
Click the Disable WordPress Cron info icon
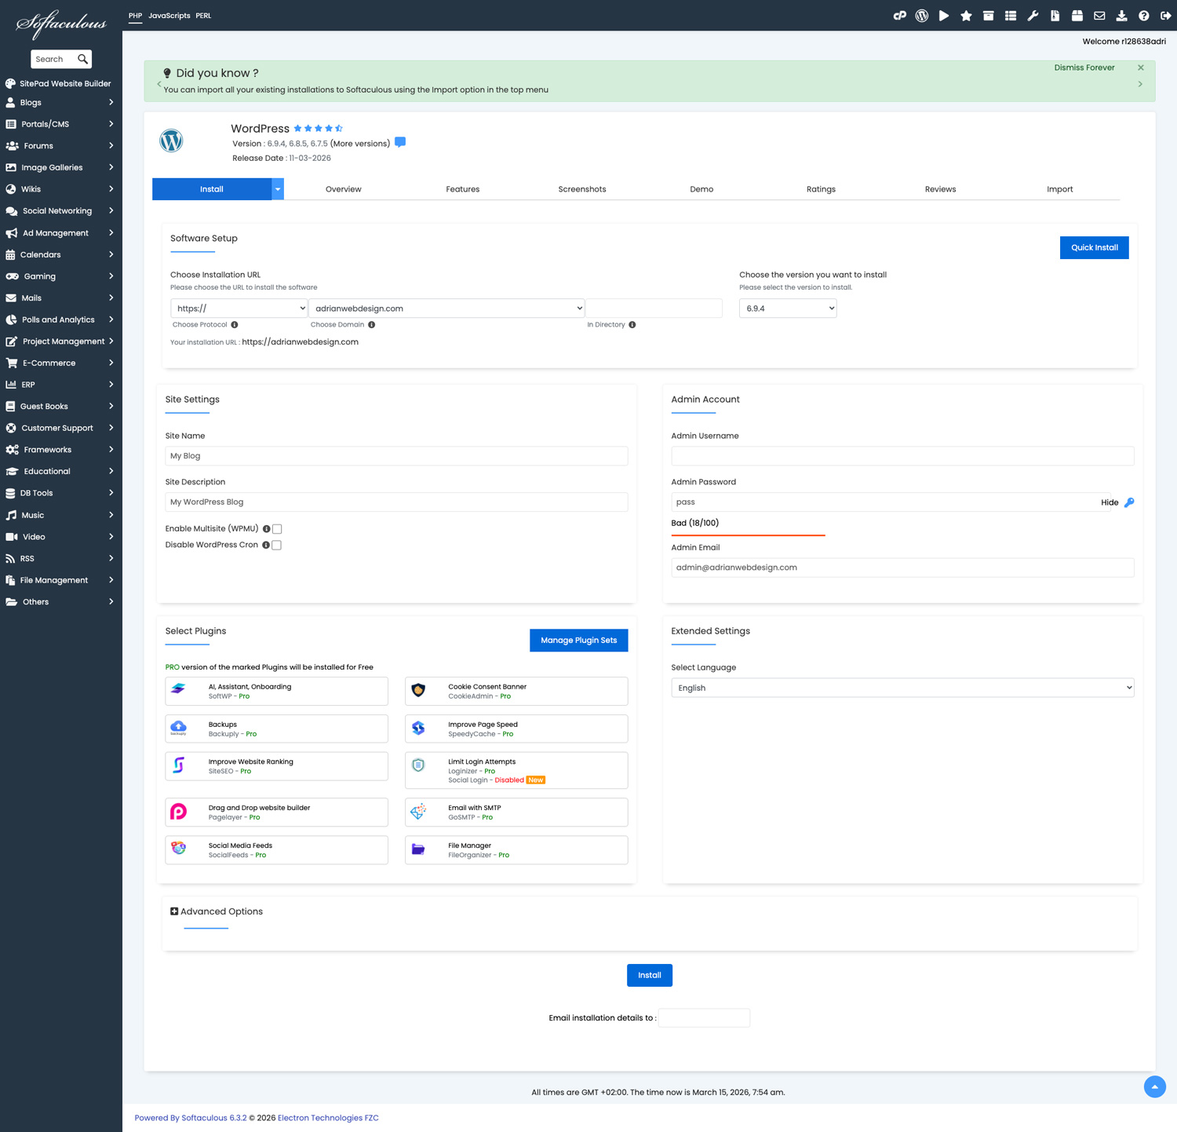click(x=266, y=545)
